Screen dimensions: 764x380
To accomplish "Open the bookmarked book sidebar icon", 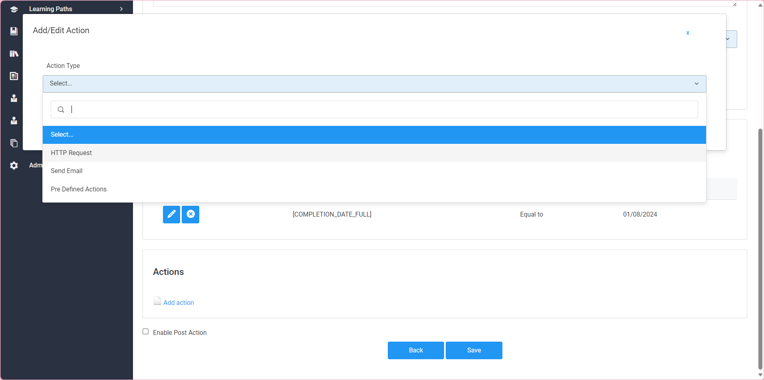I will (x=14, y=31).
